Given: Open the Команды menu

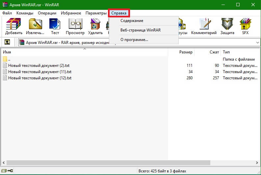Looking at the screenshot, I should point(25,13).
